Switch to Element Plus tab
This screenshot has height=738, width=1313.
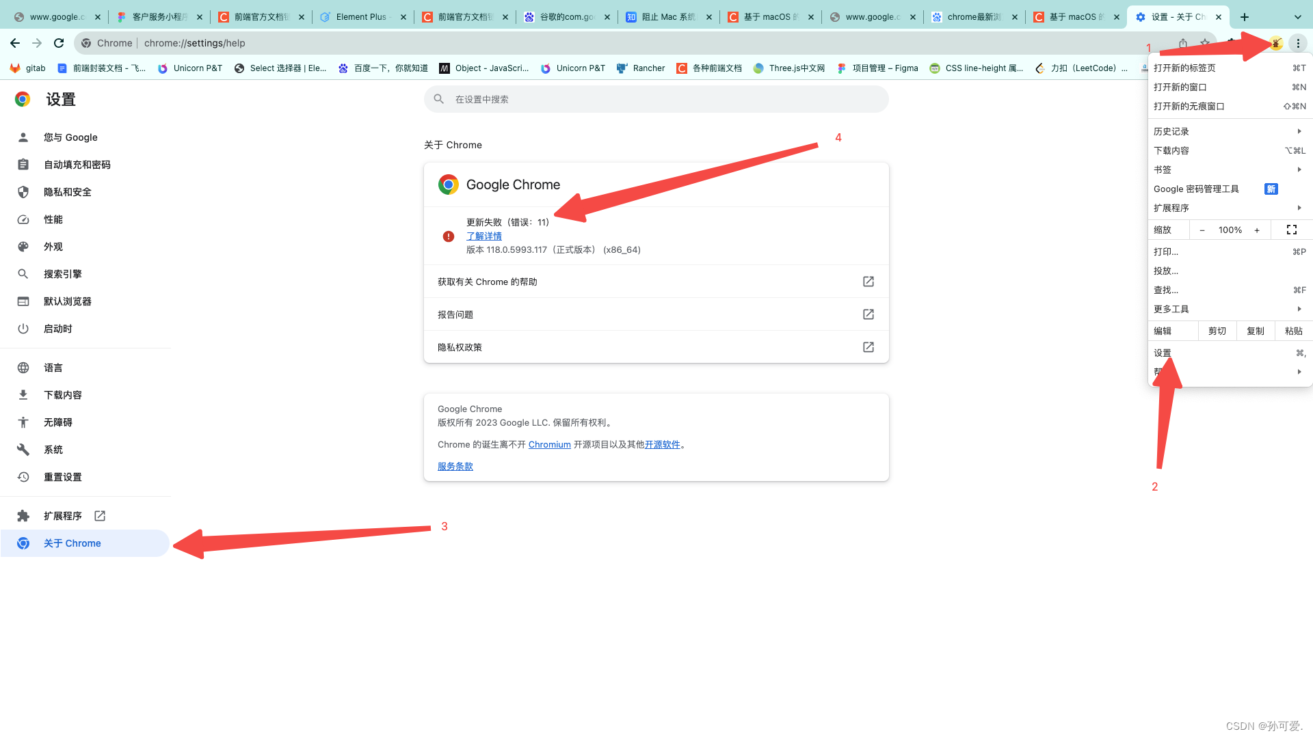(362, 17)
